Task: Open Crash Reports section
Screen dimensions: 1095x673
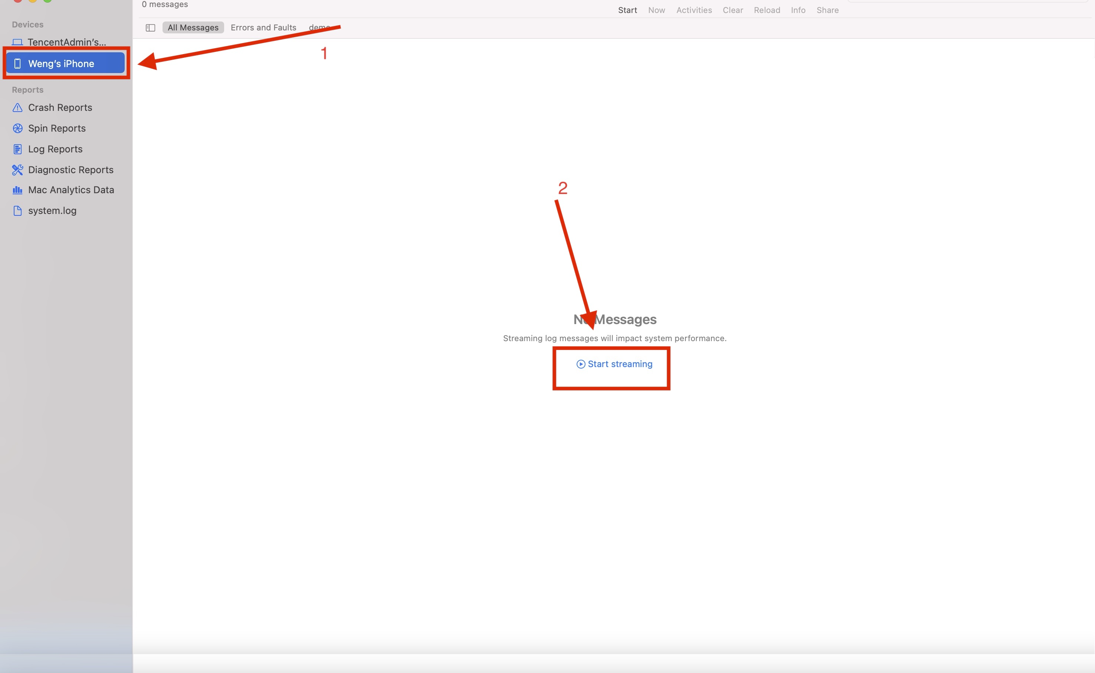Action: tap(59, 107)
